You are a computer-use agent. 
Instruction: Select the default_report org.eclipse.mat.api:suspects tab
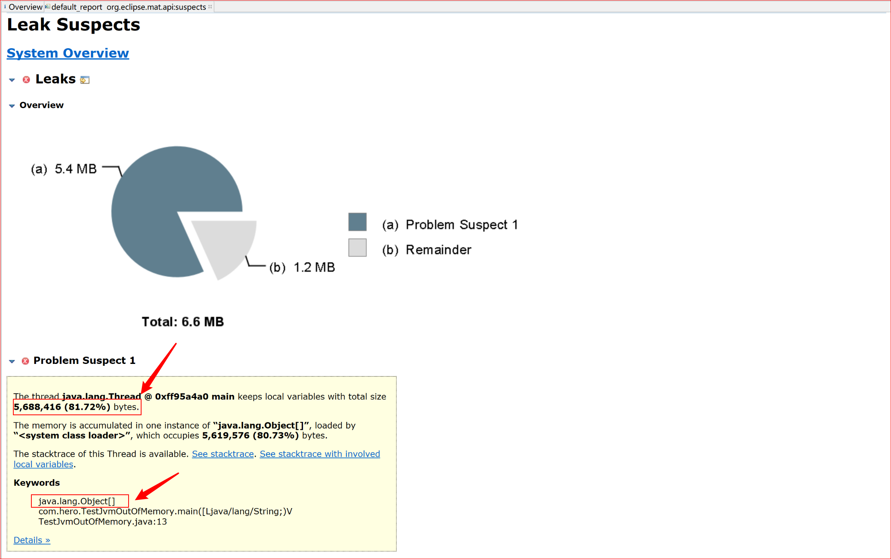click(x=129, y=7)
